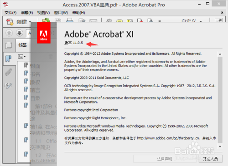Click the 开发人员 button
Screen dimensions: 228x166
[211, 159]
